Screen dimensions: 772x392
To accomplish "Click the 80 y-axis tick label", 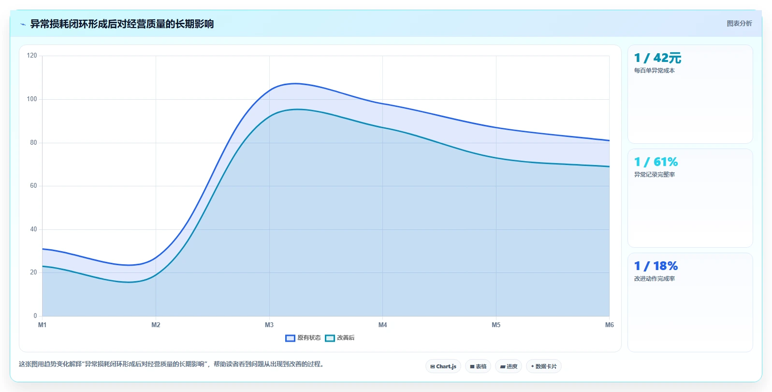I will pyautogui.click(x=33, y=143).
